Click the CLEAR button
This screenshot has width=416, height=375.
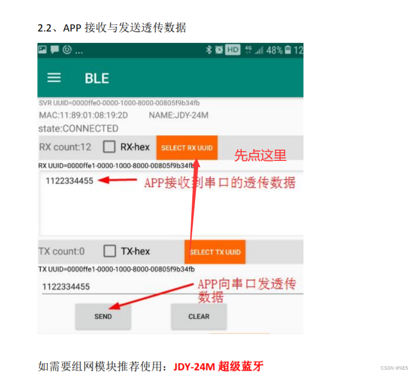coord(199,316)
